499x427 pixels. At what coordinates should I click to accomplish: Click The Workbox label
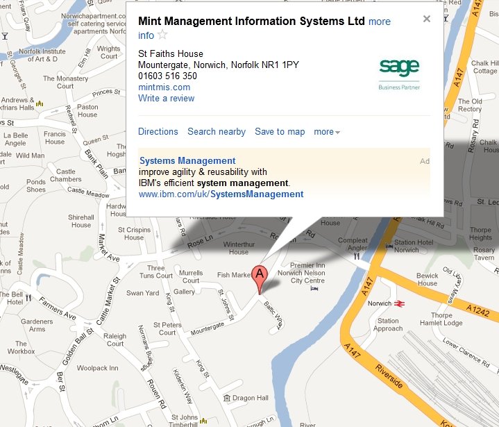21,347
